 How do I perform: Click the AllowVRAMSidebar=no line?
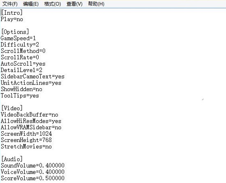31,127
